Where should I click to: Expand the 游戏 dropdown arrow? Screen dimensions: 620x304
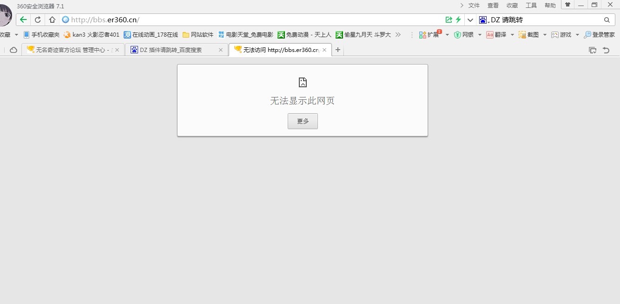click(577, 35)
